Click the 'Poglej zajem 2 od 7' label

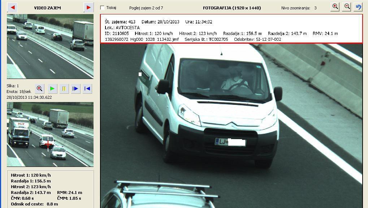pos(146,8)
